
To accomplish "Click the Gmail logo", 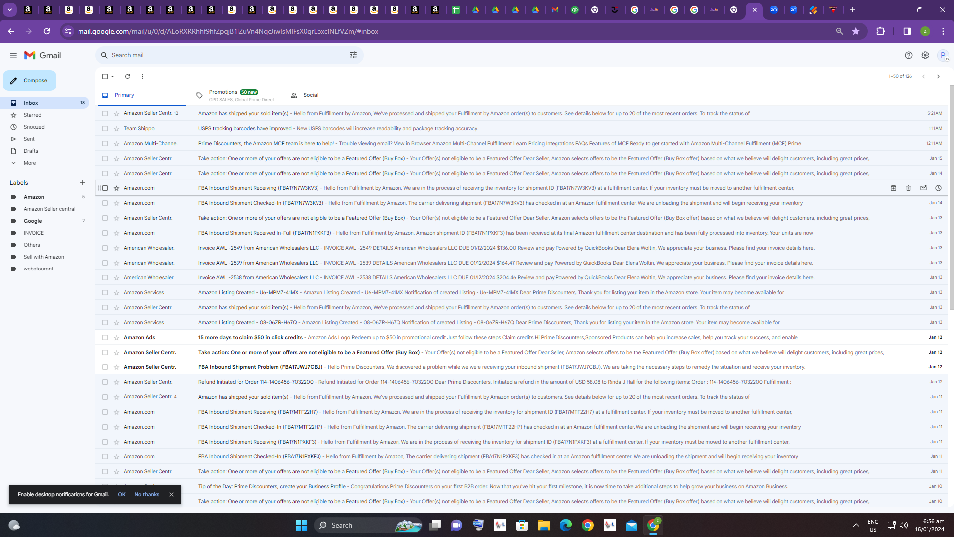I will point(43,55).
